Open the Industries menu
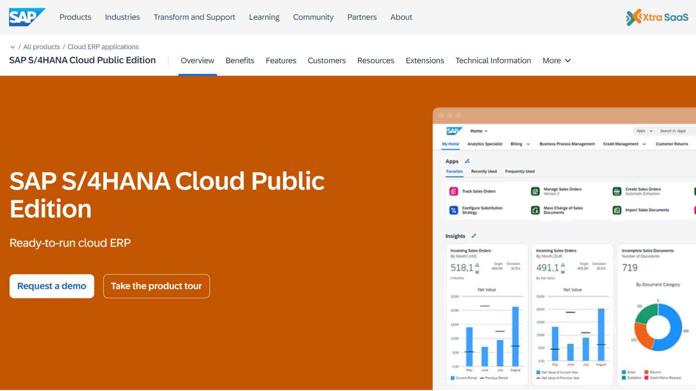 [122, 17]
